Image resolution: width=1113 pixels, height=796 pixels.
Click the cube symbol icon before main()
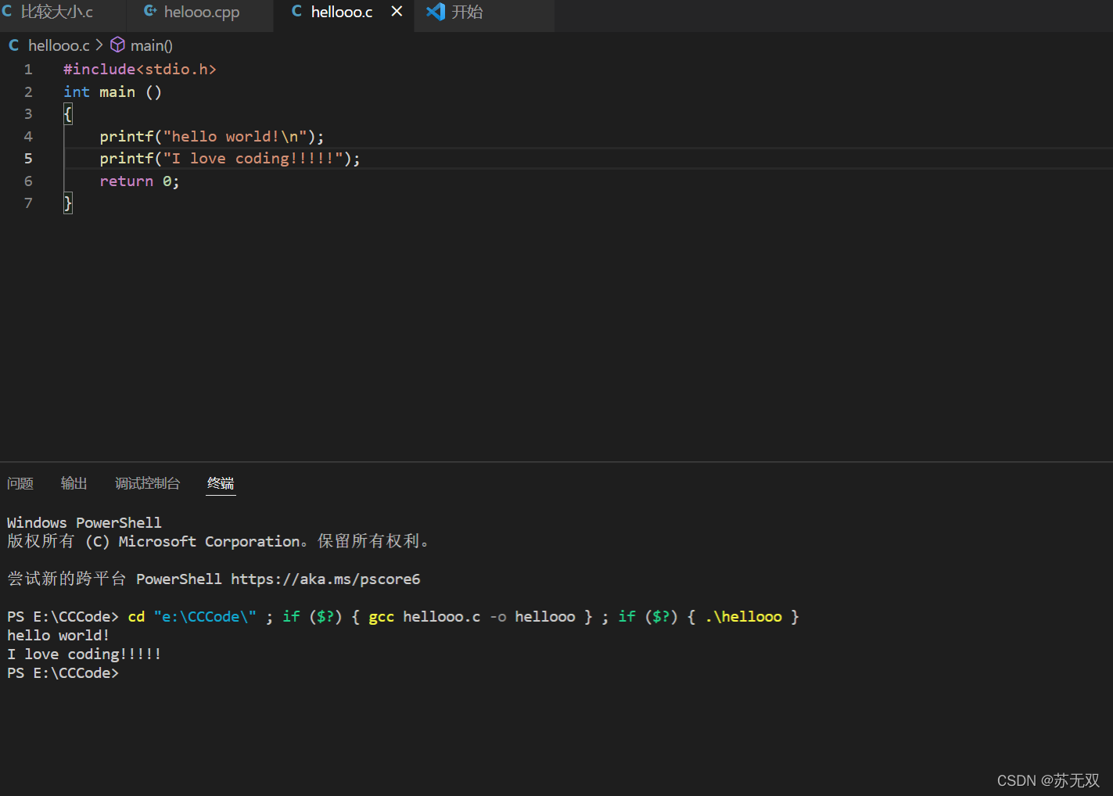pos(117,45)
